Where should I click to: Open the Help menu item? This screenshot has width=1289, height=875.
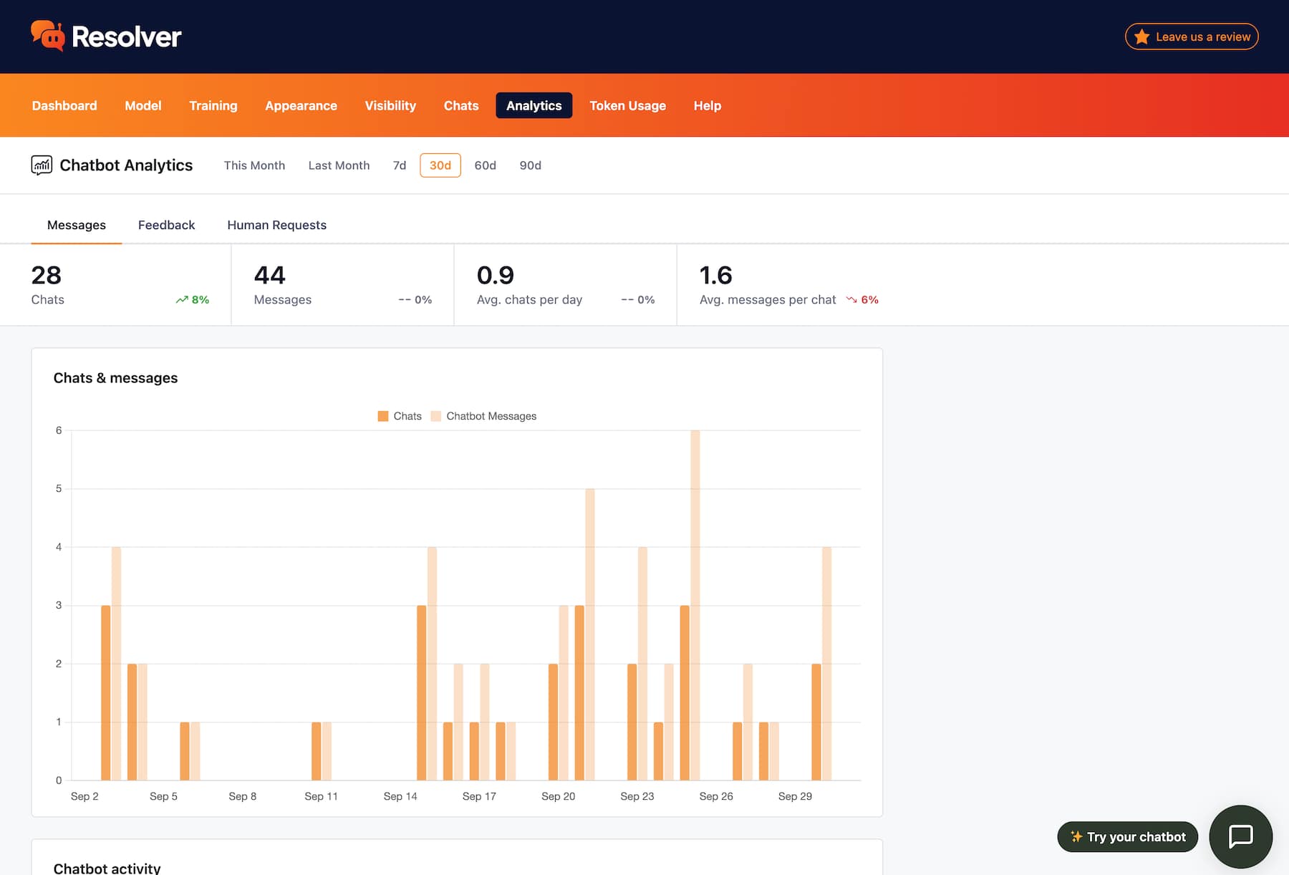(708, 105)
